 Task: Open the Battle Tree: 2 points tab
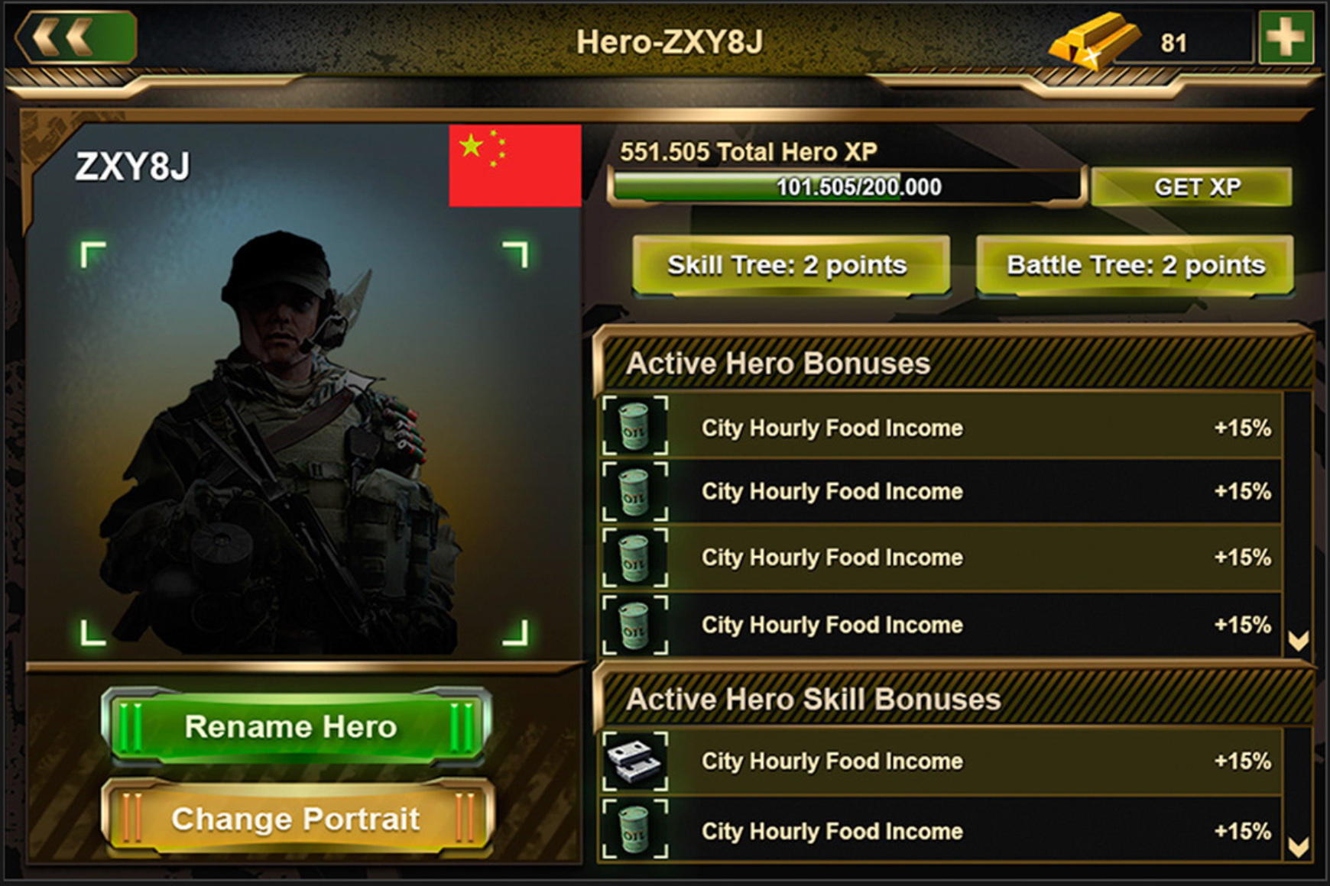[x=1135, y=265]
